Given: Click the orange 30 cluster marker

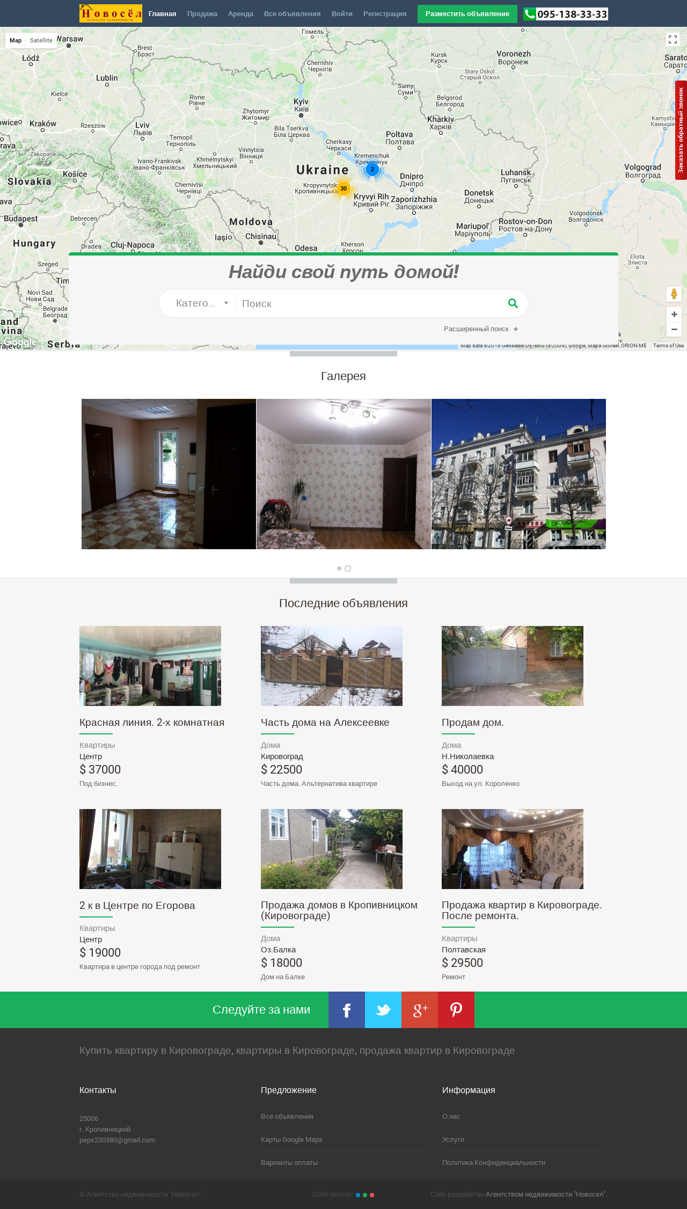Looking at the screenshot, I should (343, 188).
